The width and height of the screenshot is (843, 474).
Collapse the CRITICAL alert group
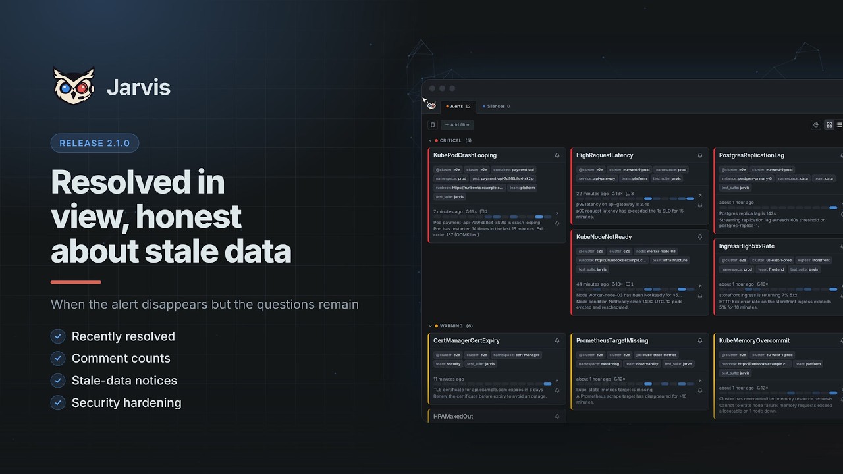pyautogui.click(x=430, y=140)
